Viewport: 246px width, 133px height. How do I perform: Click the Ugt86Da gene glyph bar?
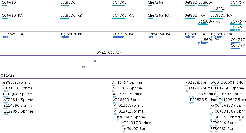pos(217,12)
